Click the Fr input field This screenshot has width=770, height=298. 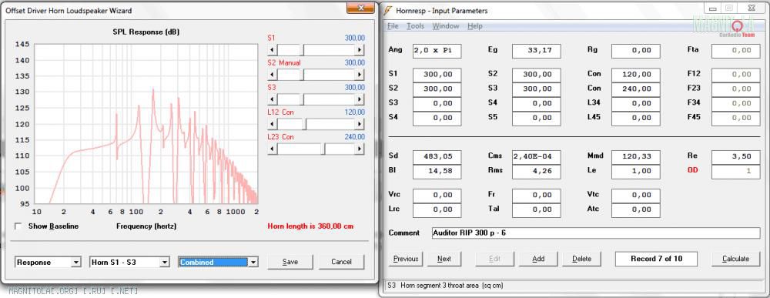[536, 195]
